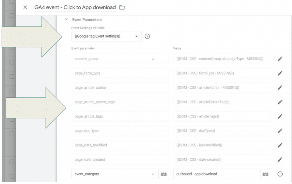
Task: Click folder icon next to tag name
Action: coord(122,8)
